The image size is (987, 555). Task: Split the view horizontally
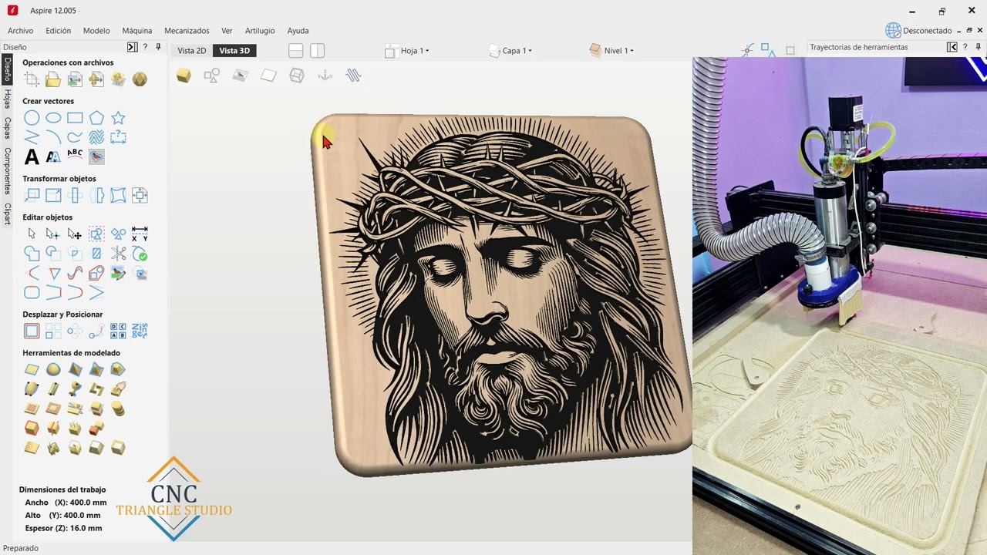point(296,51)
